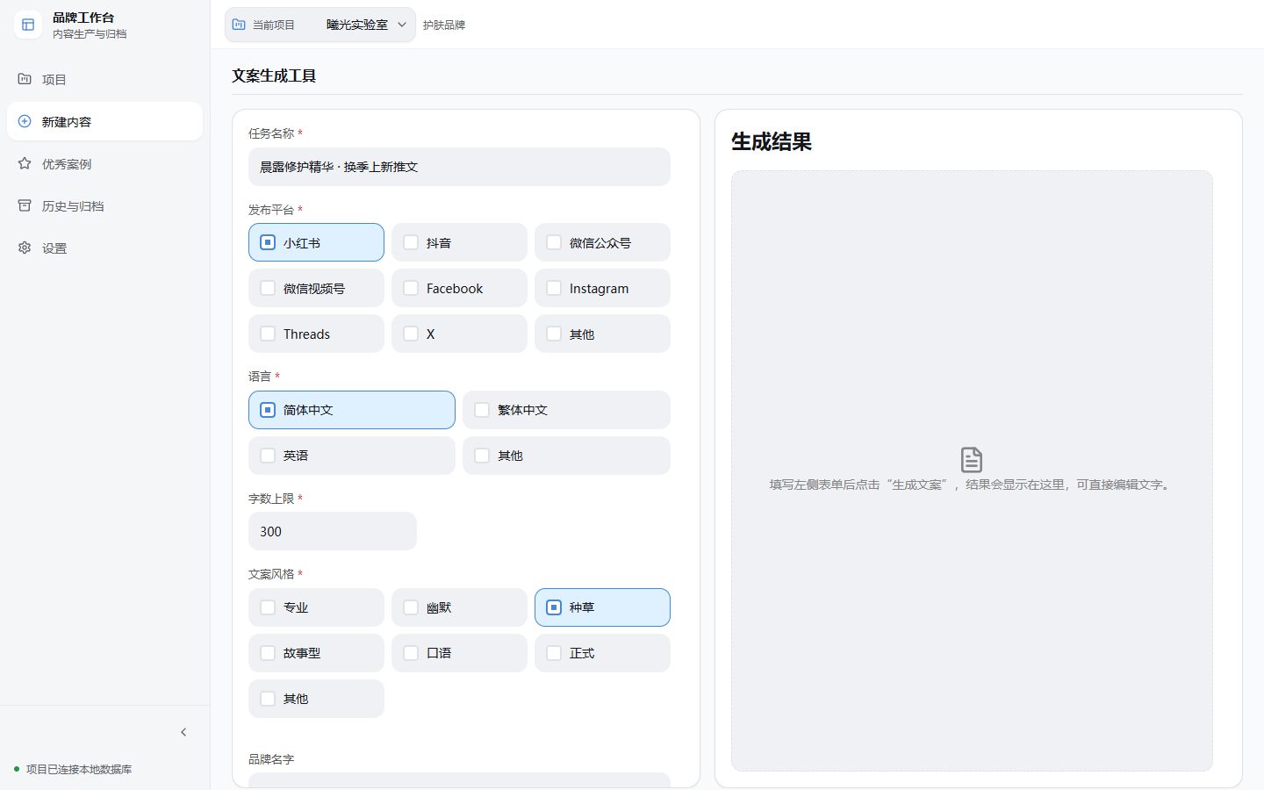Screen dimensions: 1264x790
Task: Select the 口语 copy style
Action: [459, 653]
